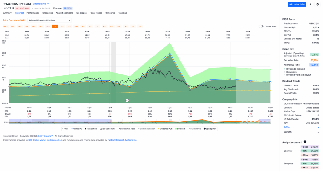
Task: Click the Fair Value Ratio 11,99x swatch
Action: coord(314,60)
